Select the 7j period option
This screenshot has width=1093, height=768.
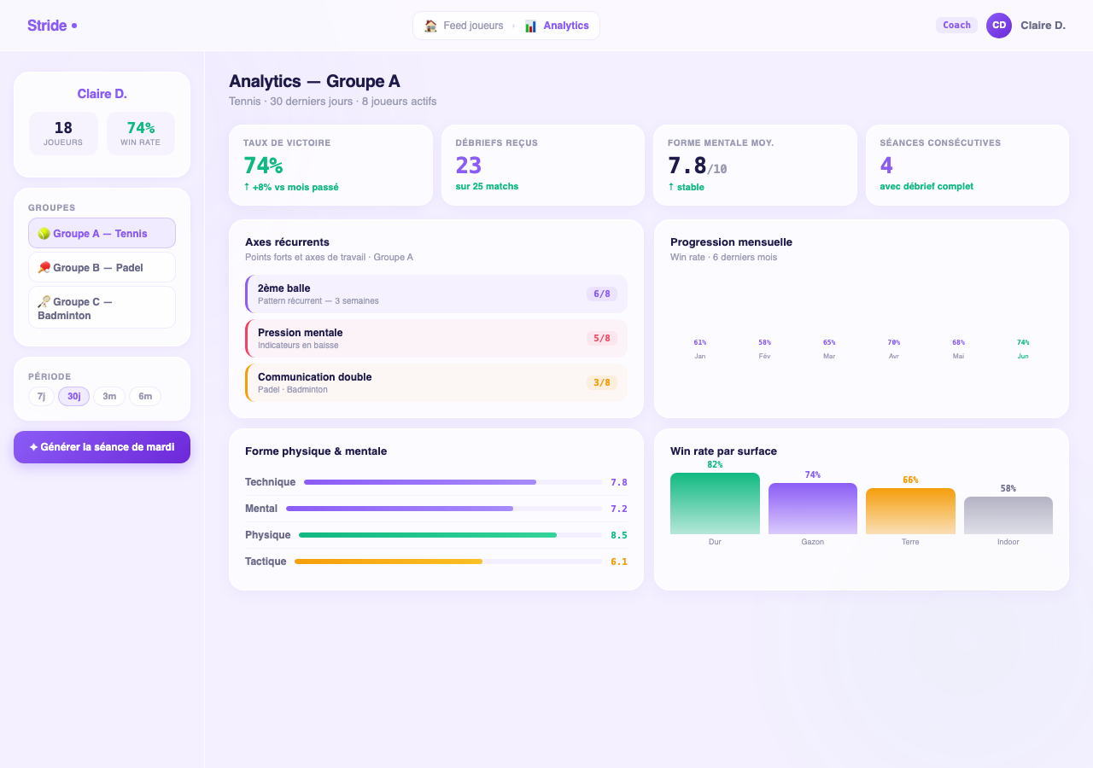click(x=41, y=396)
